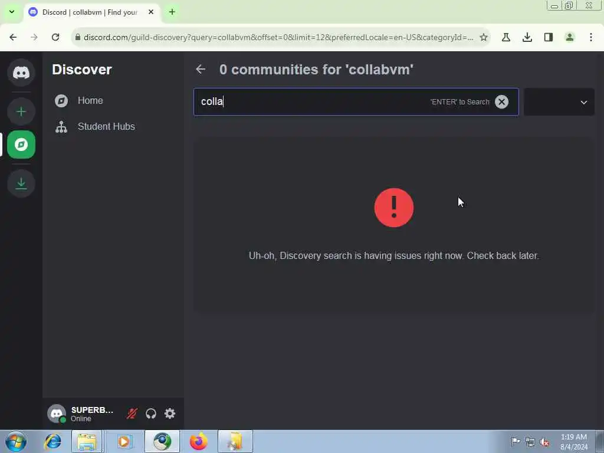
Task: Open Windows Explorer folder on taskbar
Action: 87,441
